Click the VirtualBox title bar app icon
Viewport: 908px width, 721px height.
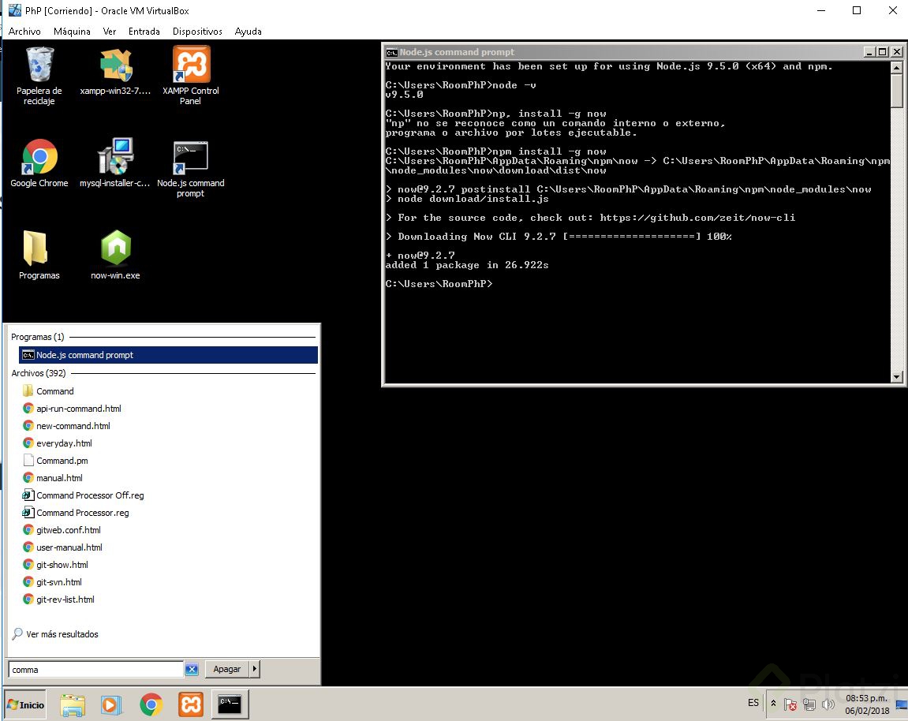pos(14,10)
